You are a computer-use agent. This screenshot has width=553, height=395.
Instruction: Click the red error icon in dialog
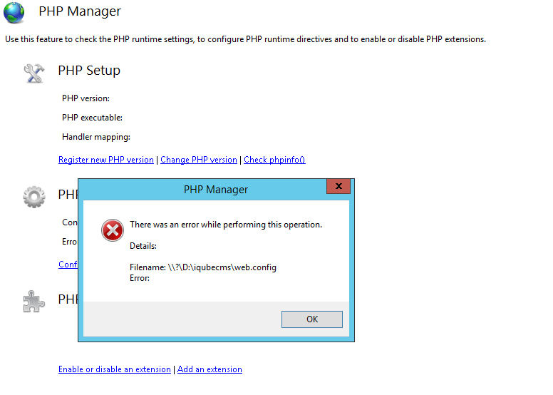click(112, 230)
